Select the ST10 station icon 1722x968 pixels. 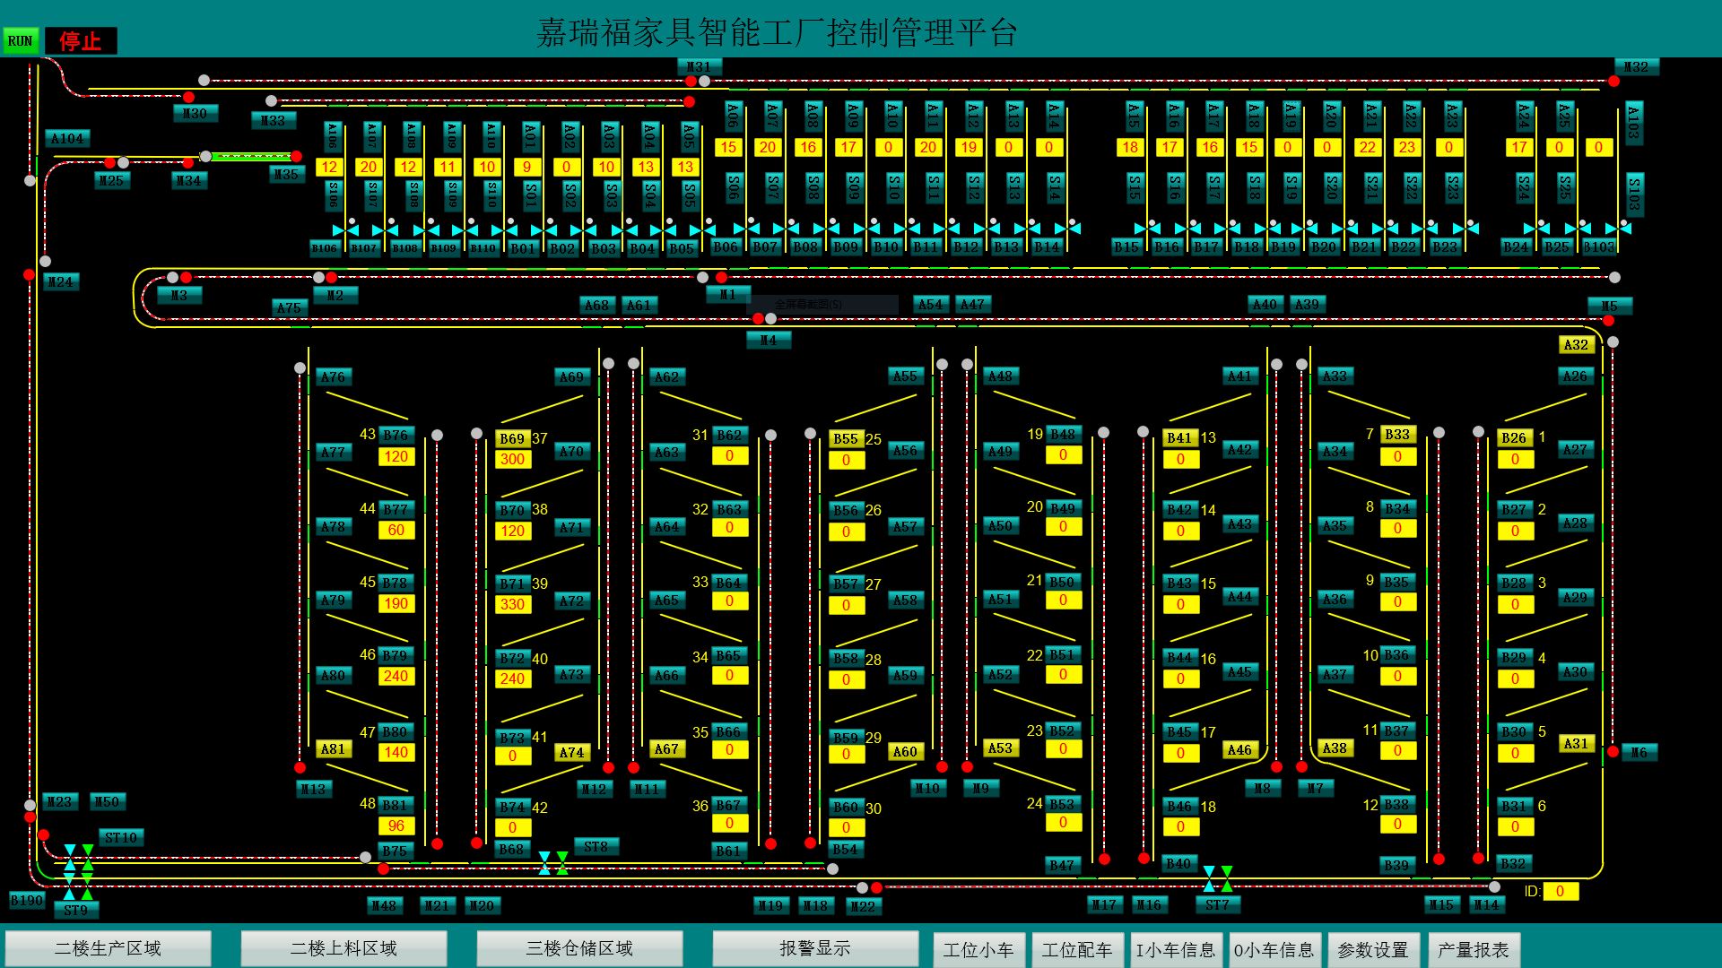point(120,837)
